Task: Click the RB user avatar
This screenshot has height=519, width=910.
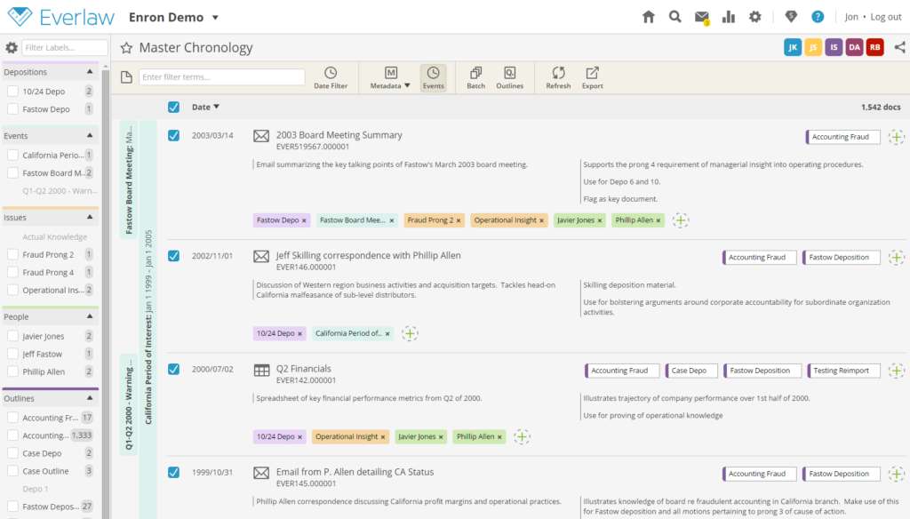Action: 874,48
